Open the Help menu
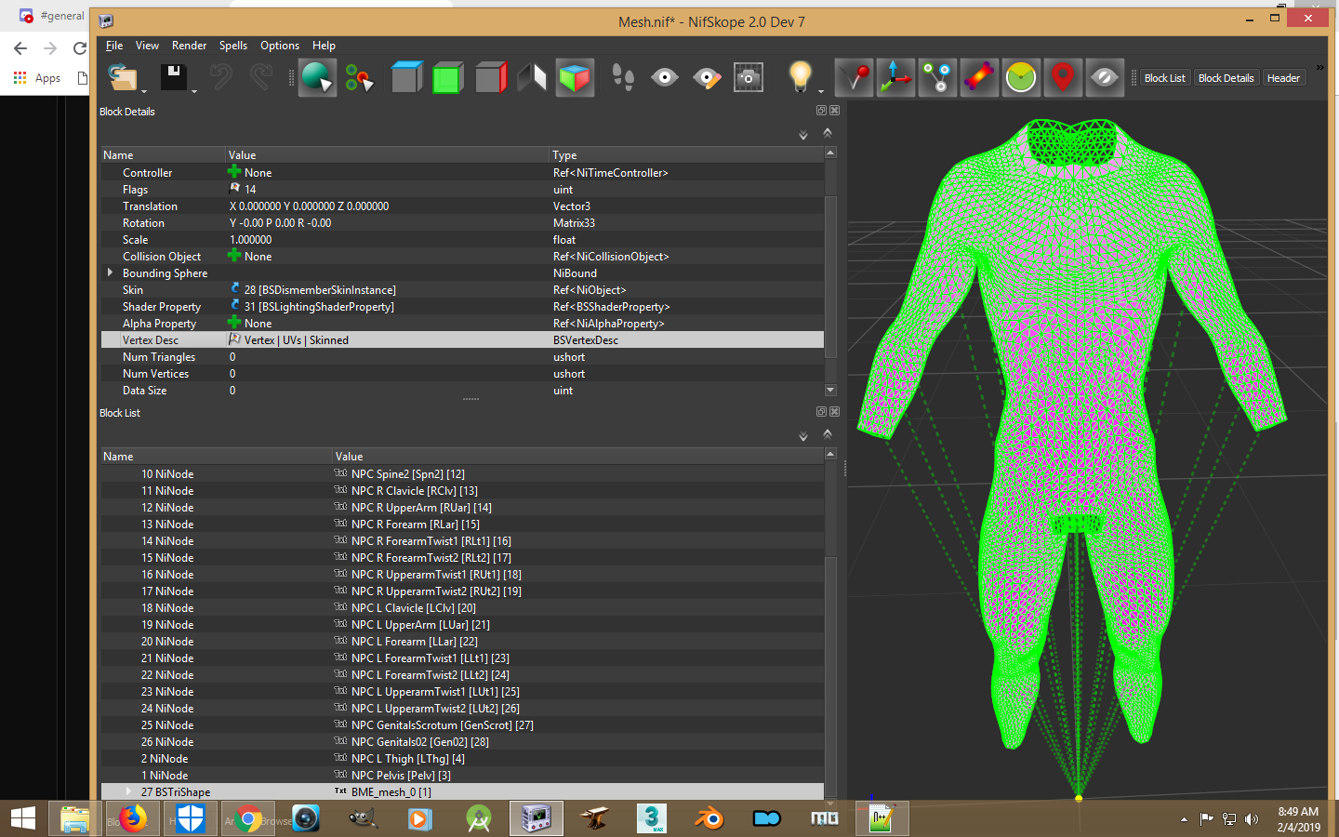The image size is (1339, 837). coord(324,45)
